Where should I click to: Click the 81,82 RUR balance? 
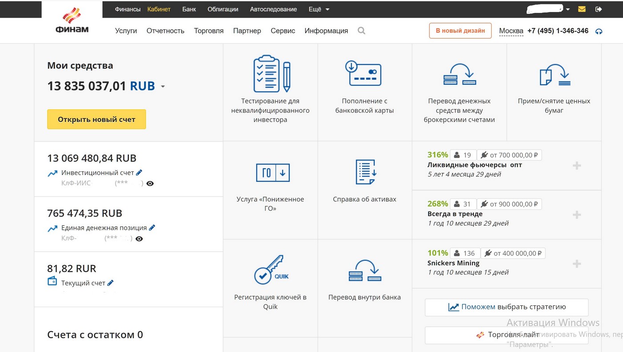(x=72, y=268)
